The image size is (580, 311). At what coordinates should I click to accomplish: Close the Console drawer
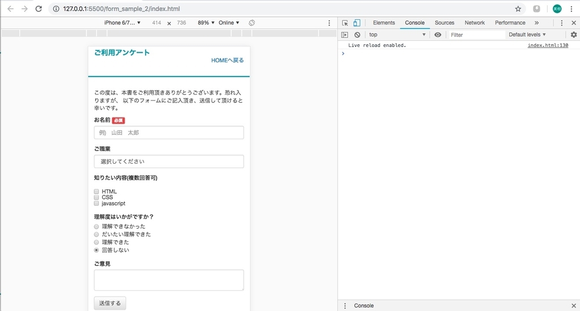tap(574, 306)
